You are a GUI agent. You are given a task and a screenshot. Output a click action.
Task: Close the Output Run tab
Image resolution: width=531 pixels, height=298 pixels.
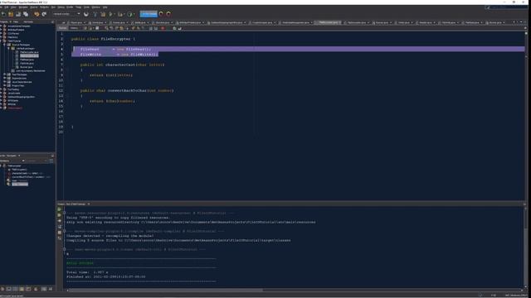pyautogui.click(x=89, y=204)
